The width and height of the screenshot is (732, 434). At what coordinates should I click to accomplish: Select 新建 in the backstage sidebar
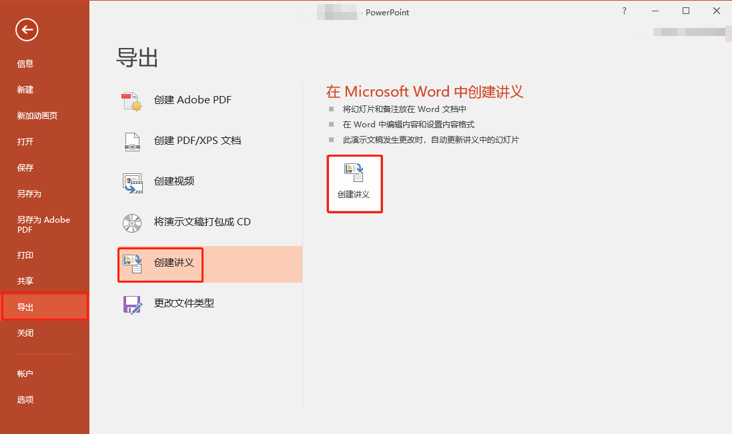pos(25,89)
